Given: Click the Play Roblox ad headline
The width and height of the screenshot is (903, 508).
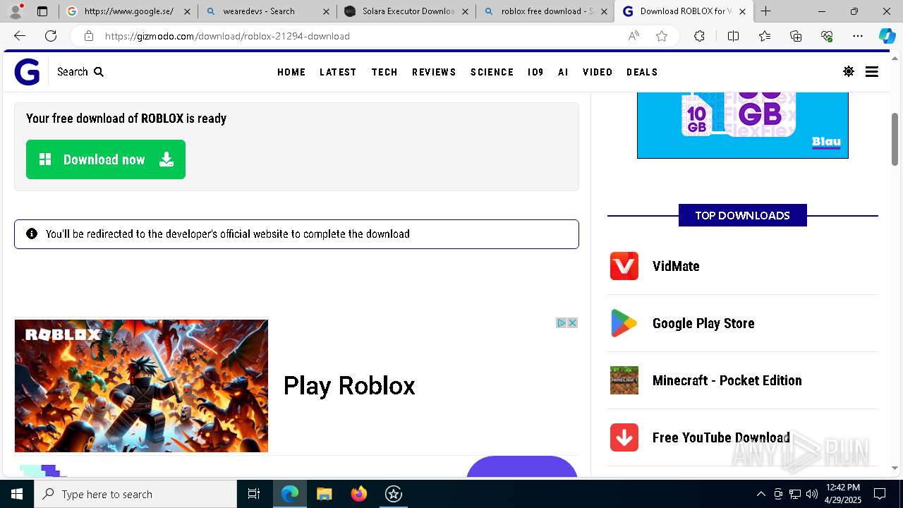Looking at the screenshot, I should point(349,386).
